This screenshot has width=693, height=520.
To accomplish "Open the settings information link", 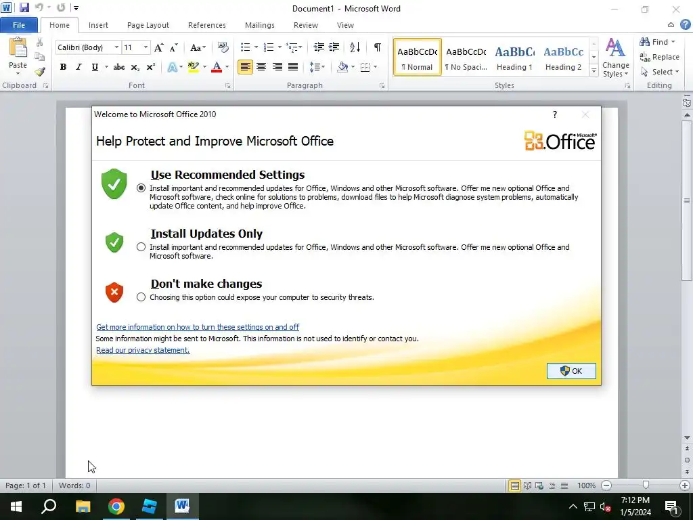I will 198,327.
